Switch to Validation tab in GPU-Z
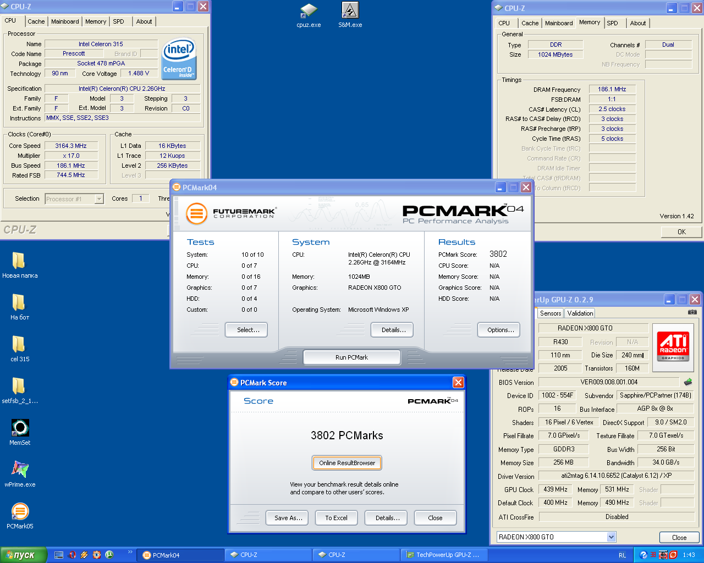 tap(580, 313)
